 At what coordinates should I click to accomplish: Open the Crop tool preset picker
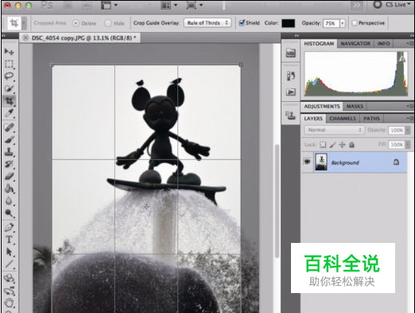24,23
